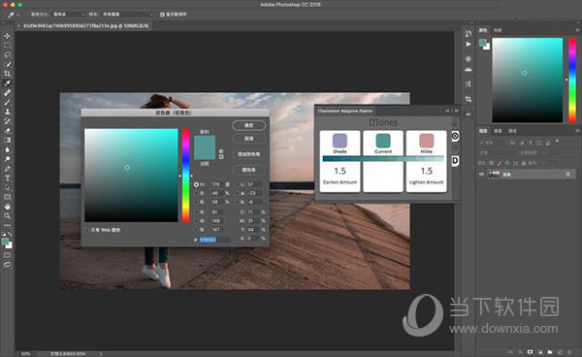Open the sample size dropdown in options bar
The image size is (582, 357).
69,15
